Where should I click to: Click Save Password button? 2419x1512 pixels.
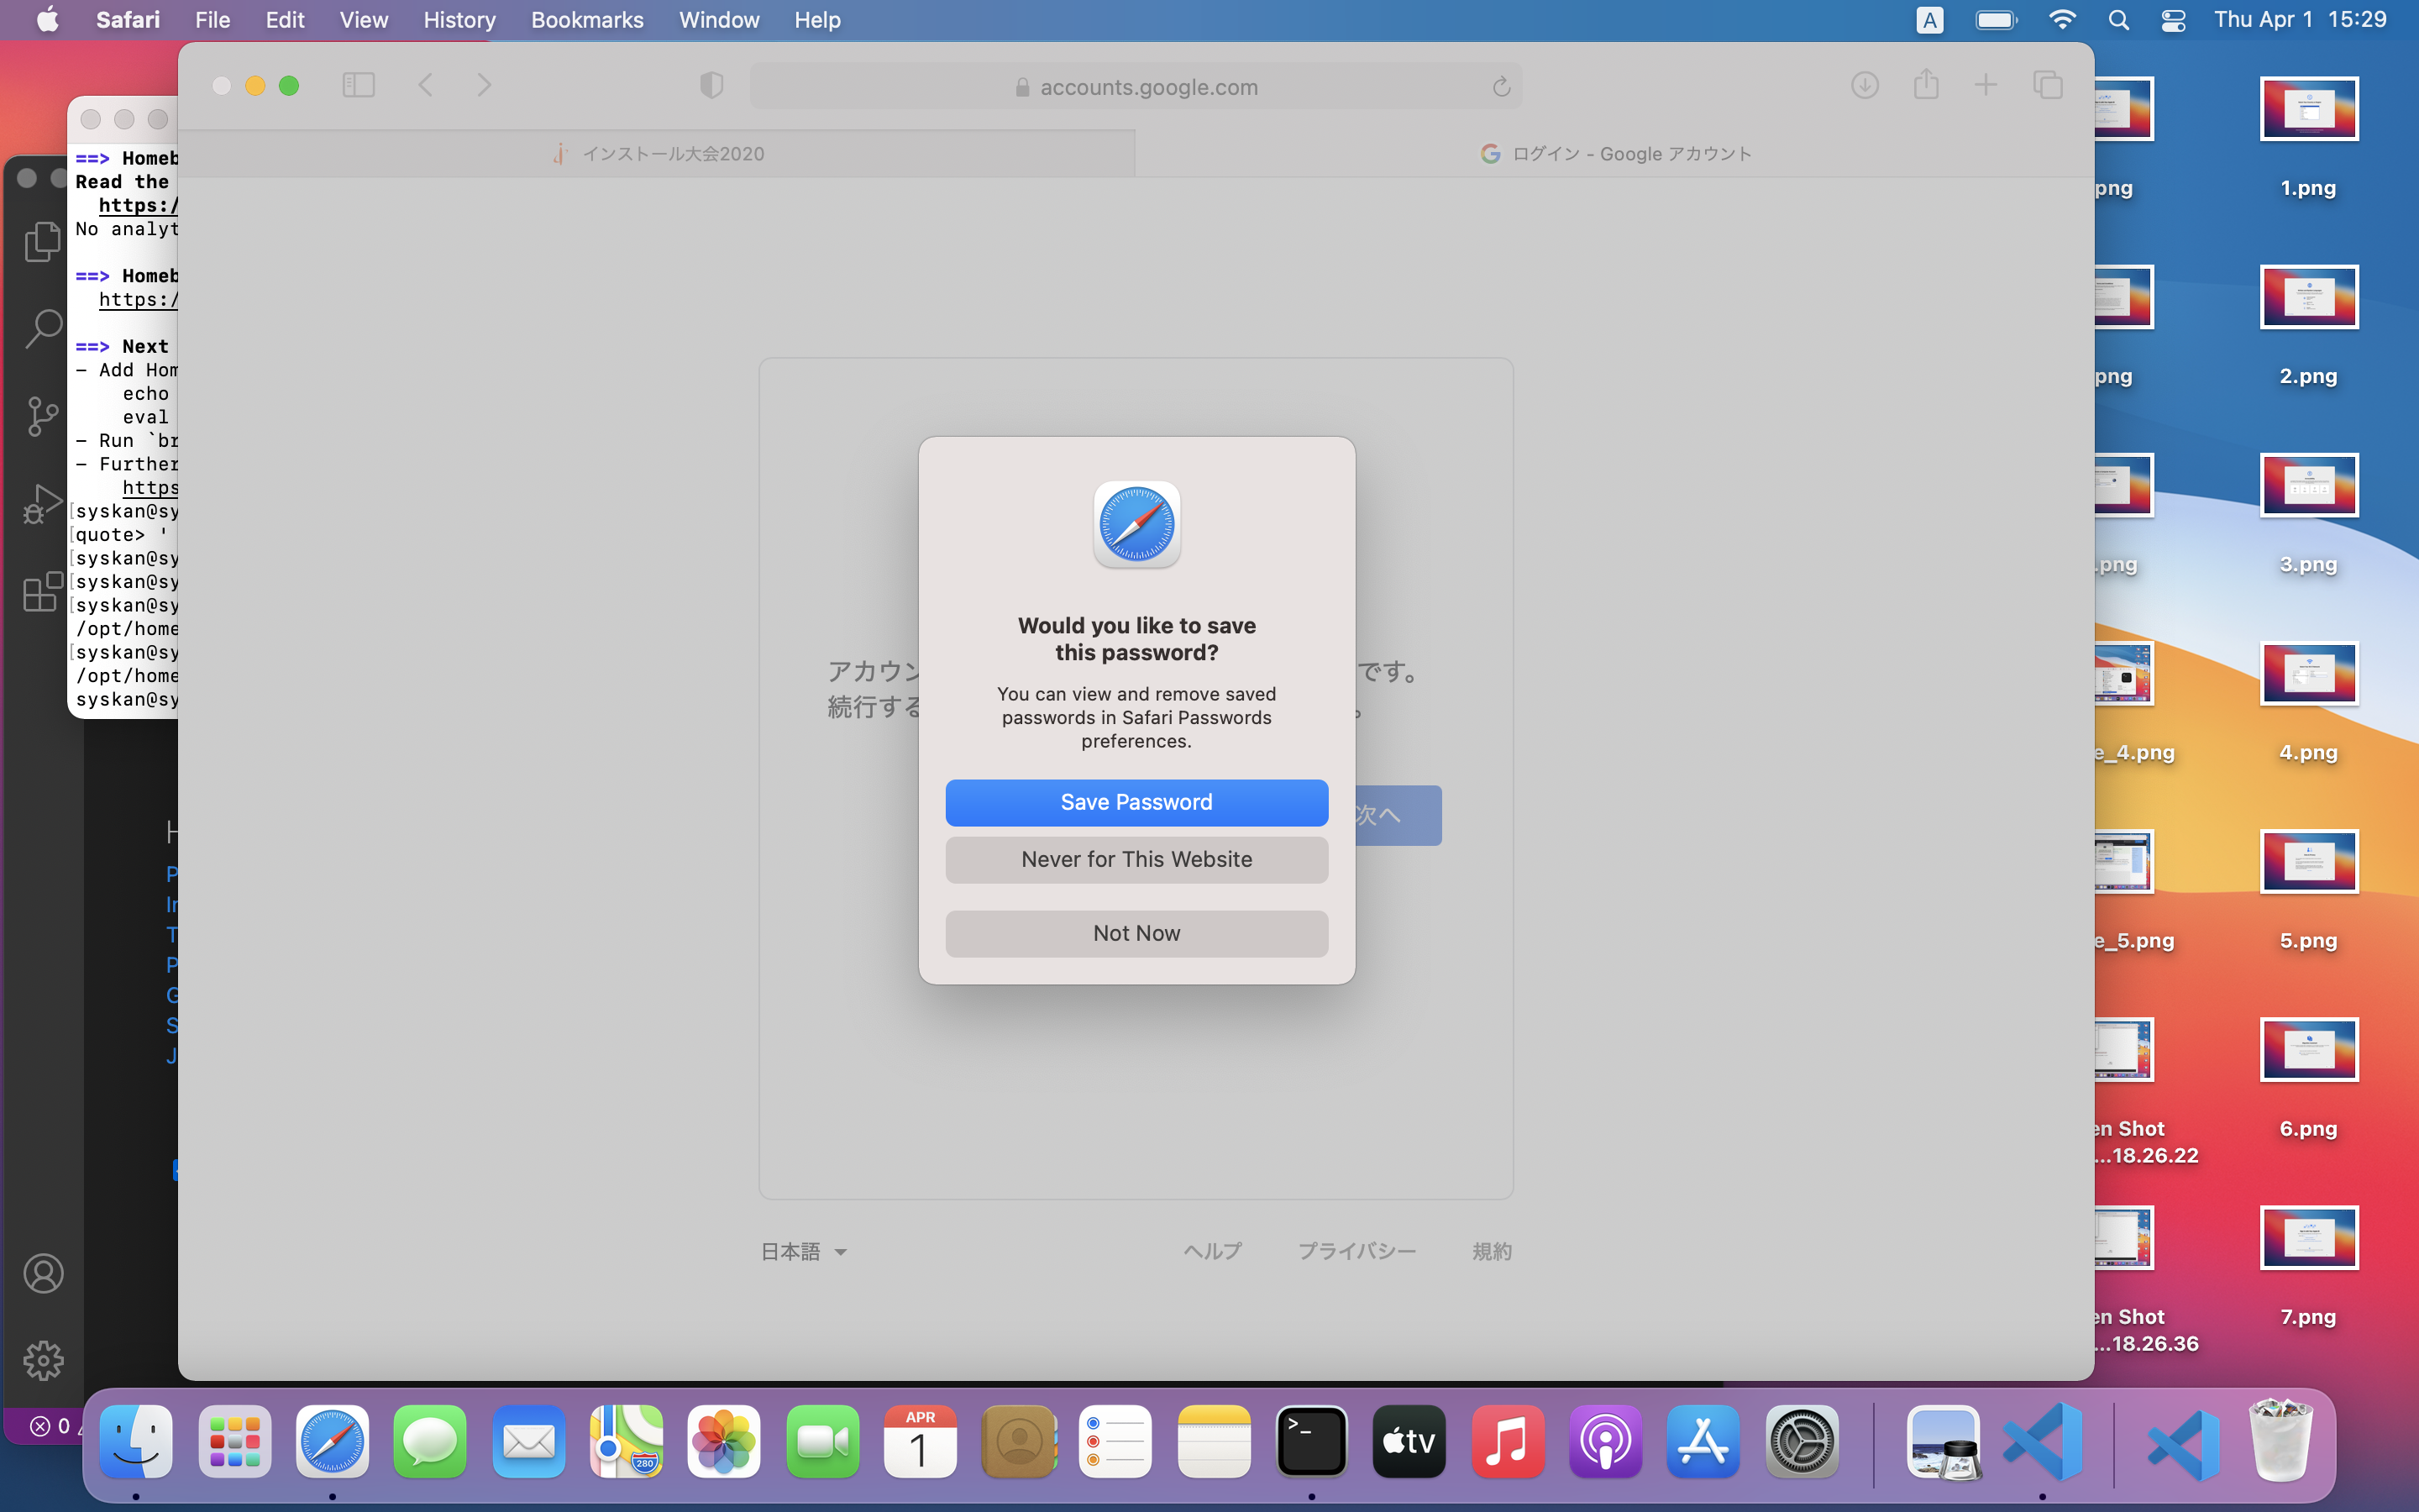tap(1136, 802)
